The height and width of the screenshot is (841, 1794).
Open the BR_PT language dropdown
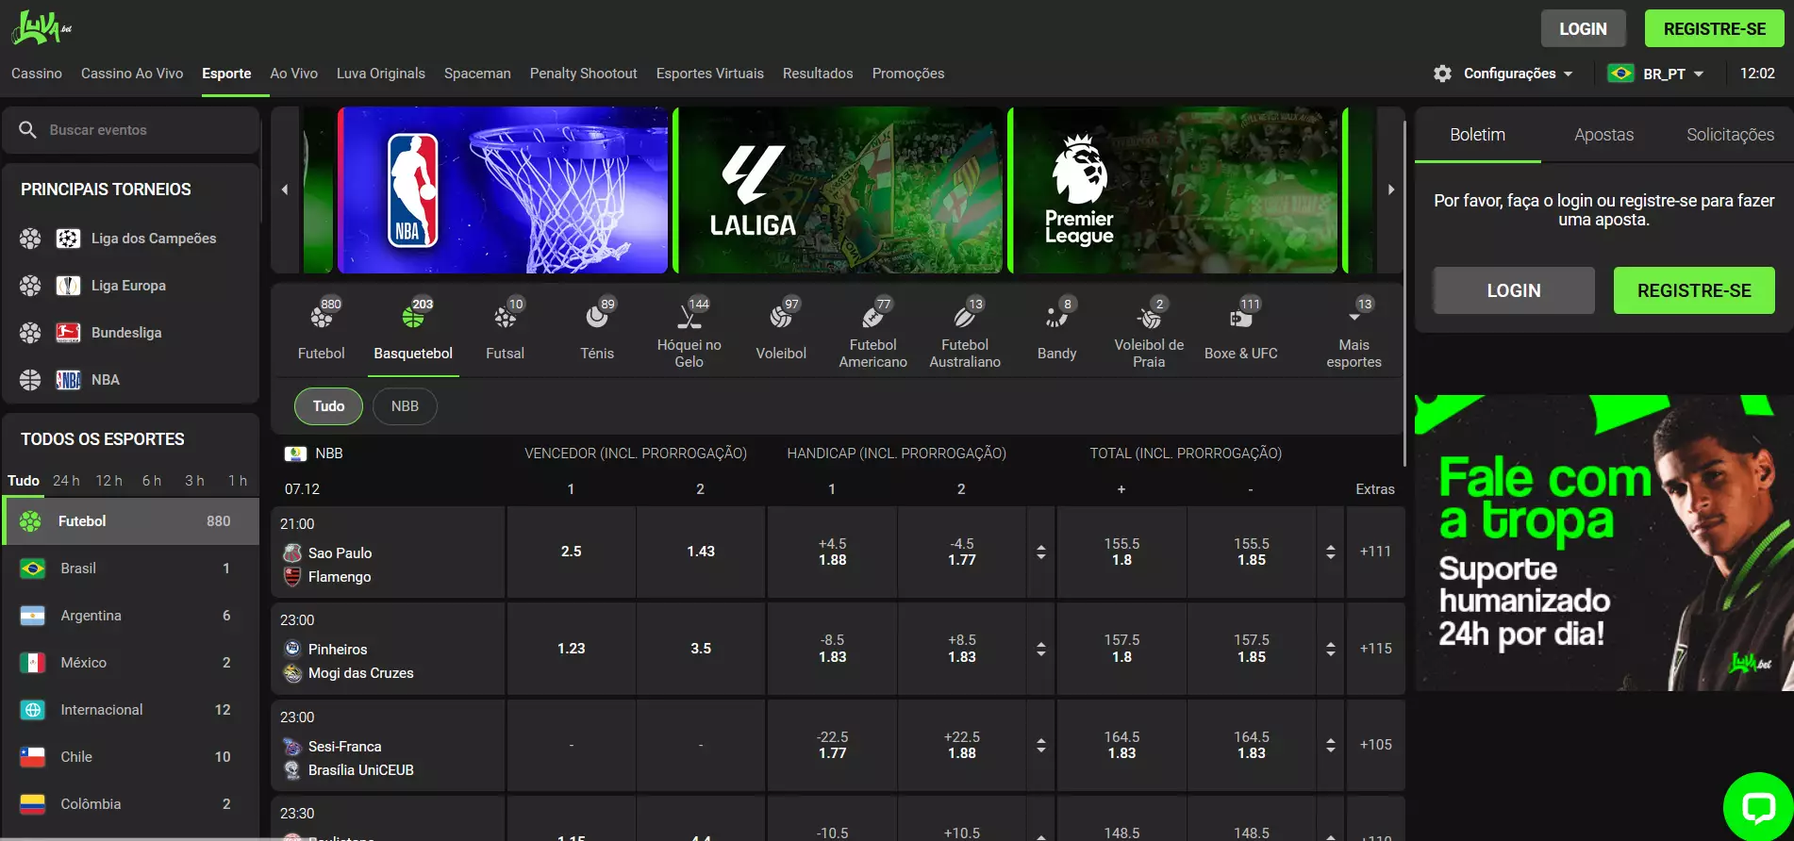[x=1656, y=74]
